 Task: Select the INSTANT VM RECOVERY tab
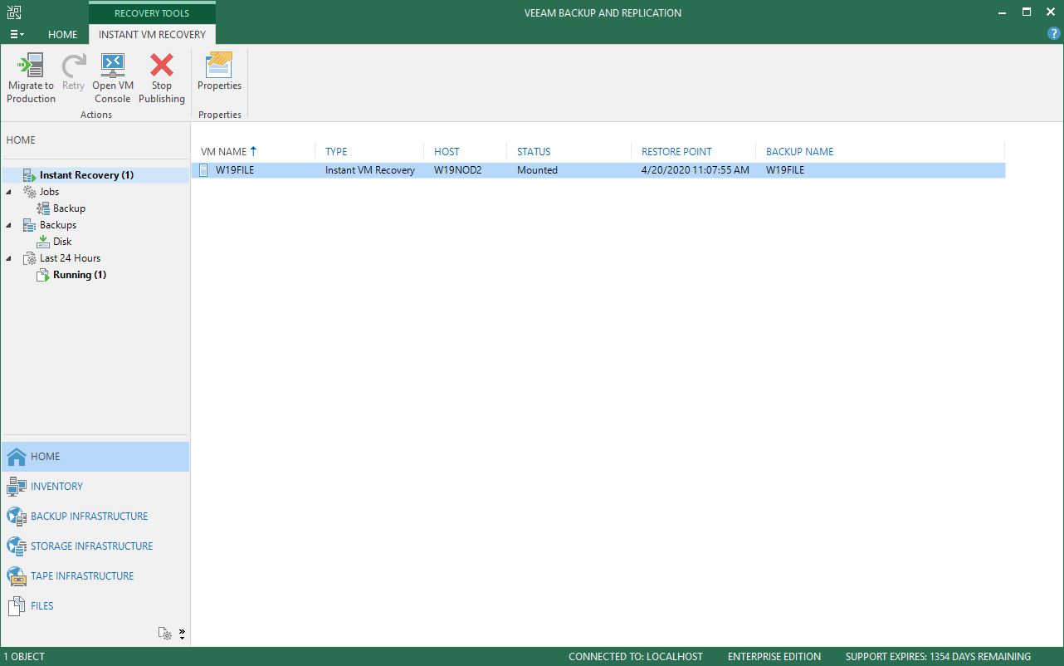[152, 35]
